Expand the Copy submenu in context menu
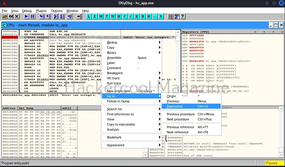The image size is (285, 167). (131, 47)
